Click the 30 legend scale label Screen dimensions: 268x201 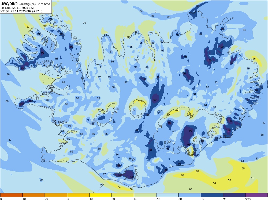click(69, 199)
